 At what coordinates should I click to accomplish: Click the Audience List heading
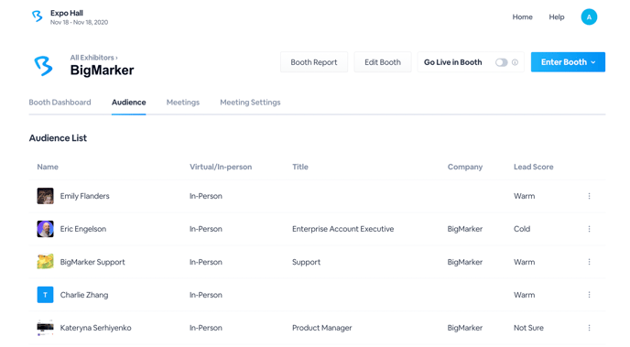(x=58, y=137)
